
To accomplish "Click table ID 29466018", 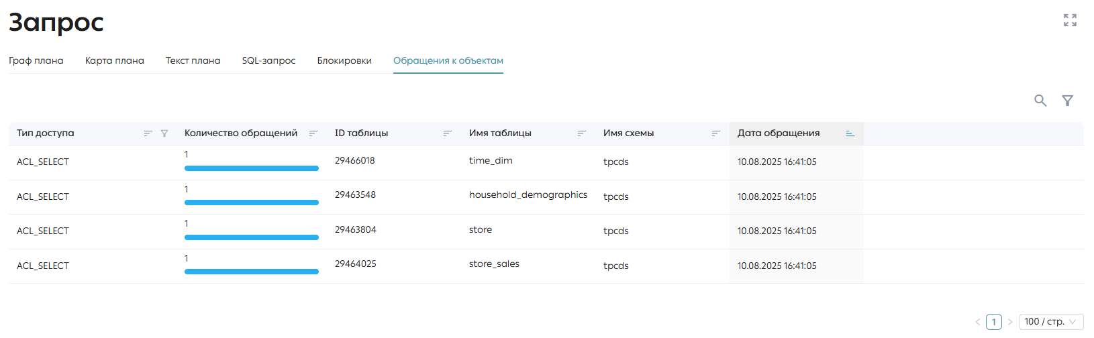I will tap(355, 160).
